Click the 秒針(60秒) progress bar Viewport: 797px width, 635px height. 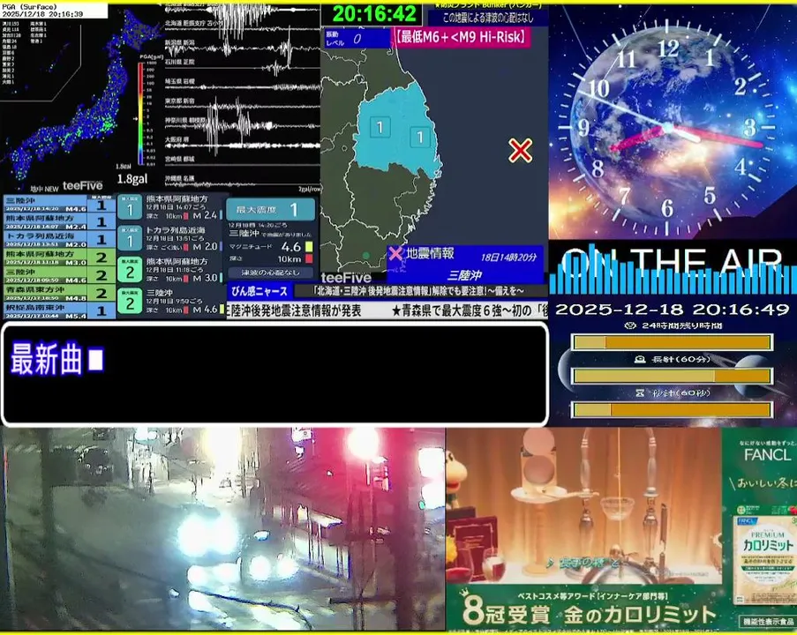[x=672, y=409]
